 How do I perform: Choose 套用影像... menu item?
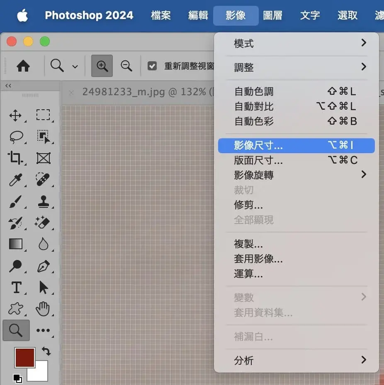[297, 259]
